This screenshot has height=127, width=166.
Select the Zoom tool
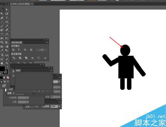pos(7,63)
